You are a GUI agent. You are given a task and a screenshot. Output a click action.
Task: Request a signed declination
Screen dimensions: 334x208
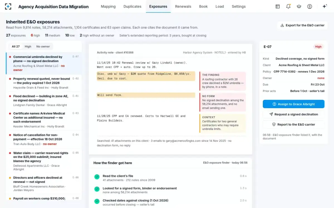click(x=293, y=114)
